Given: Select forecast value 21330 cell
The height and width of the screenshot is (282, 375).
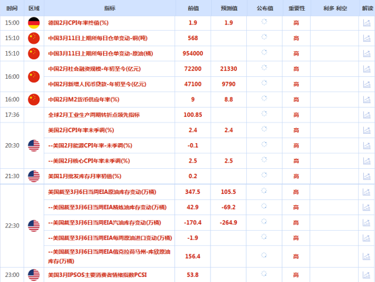Looking at the screenshot, I should [229, 69].
